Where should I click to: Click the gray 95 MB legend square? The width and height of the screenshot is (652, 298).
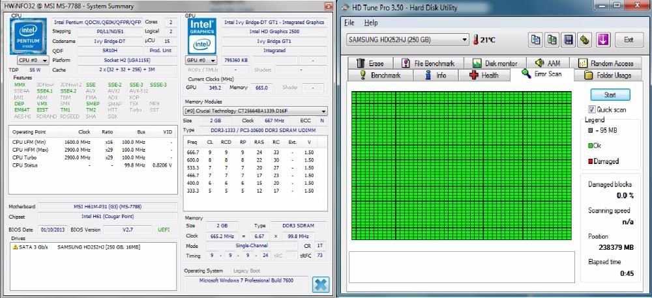pyautogui.click(x=591, y=130)
